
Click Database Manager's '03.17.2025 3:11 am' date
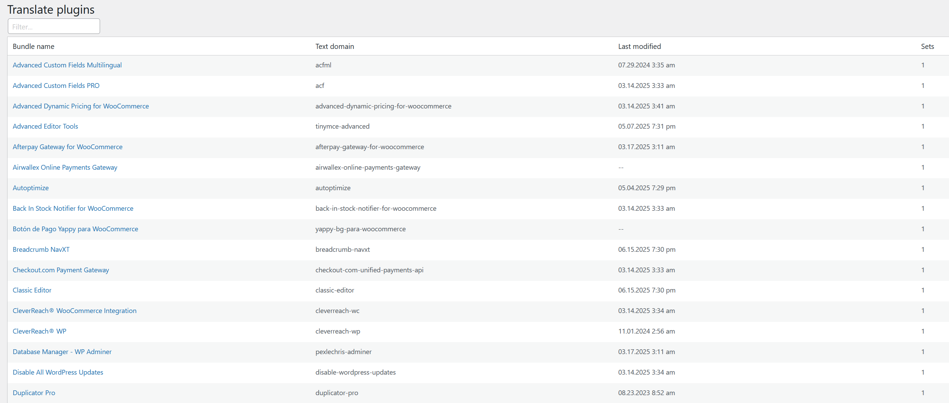646,352
